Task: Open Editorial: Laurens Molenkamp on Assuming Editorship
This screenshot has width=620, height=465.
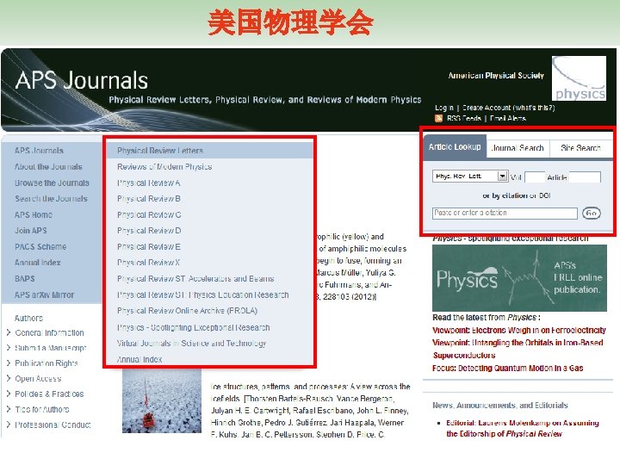Action: pyautogui.click(x=523, y=429)
